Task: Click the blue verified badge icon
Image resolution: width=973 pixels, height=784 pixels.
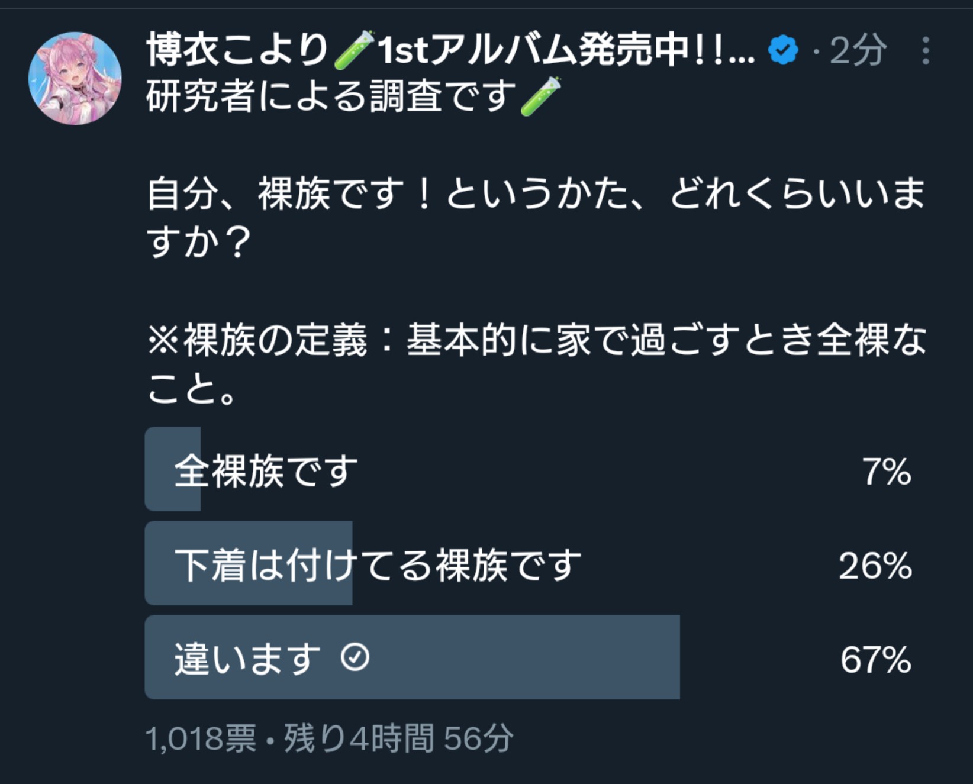Action: point(783,50)
